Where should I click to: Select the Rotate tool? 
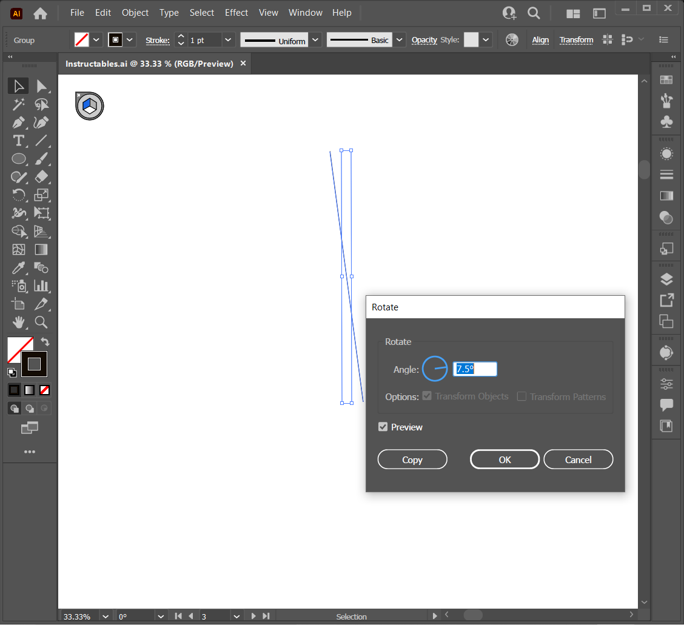18,195
